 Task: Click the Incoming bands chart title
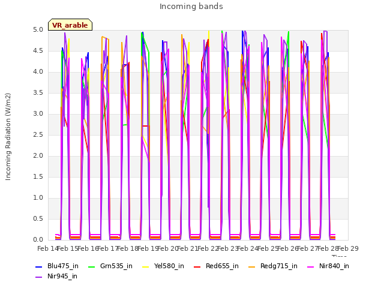[191, 7]
